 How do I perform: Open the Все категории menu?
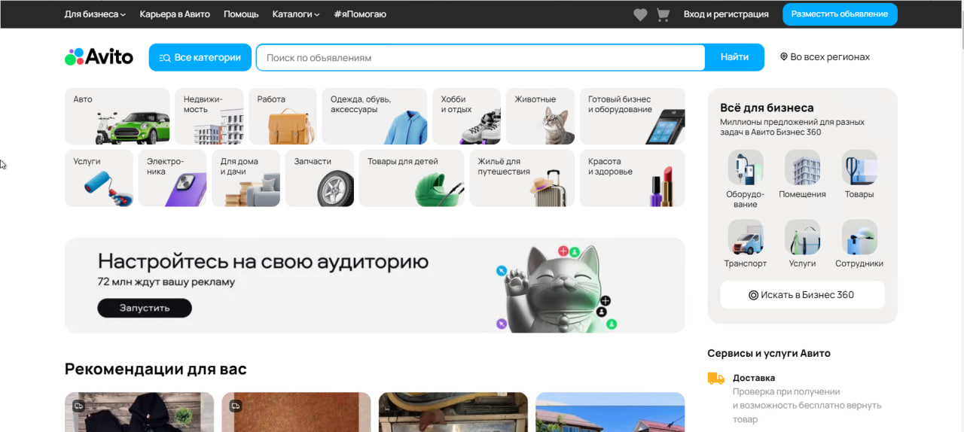(200, 57)
